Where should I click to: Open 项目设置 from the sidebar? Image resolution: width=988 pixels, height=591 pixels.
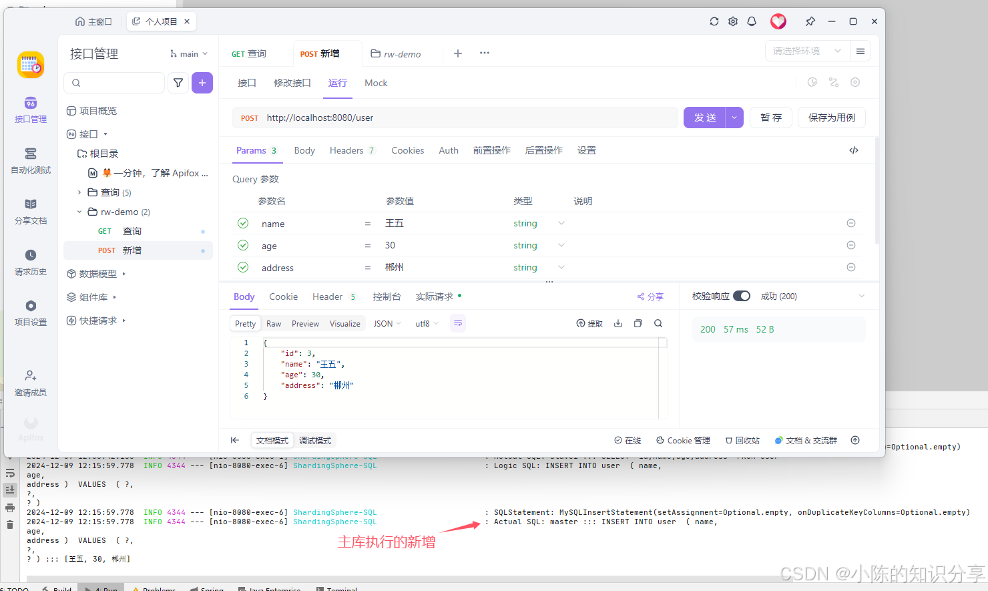(30, 312)
